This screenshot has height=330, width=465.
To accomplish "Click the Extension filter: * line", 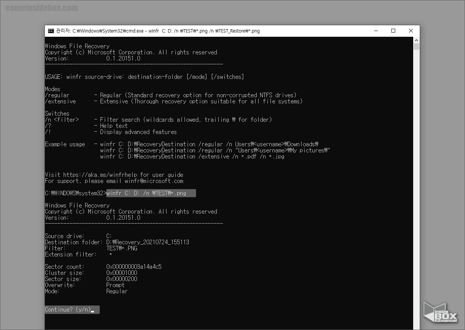I will click(x=79, y=255).
